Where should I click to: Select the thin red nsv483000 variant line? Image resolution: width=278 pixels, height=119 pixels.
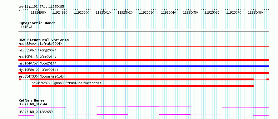coord(144,46)
